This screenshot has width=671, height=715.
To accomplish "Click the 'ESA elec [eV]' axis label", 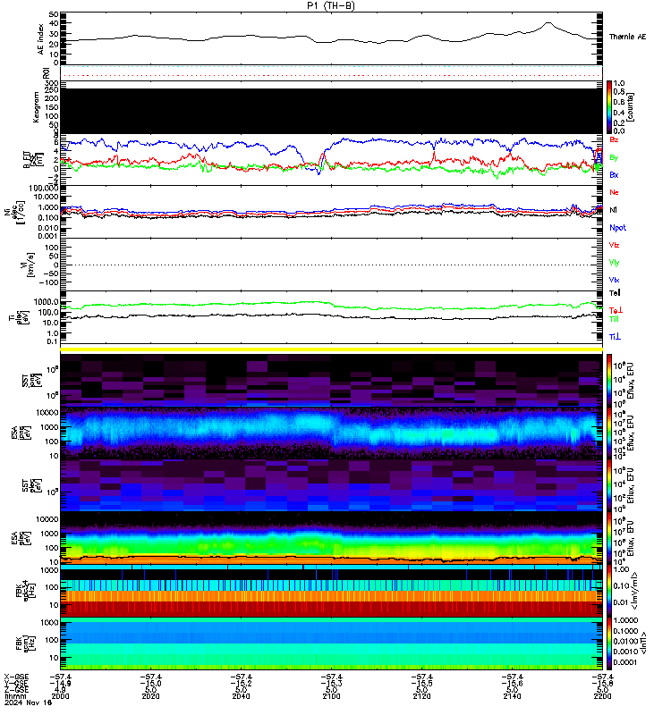I will point(21,538).
